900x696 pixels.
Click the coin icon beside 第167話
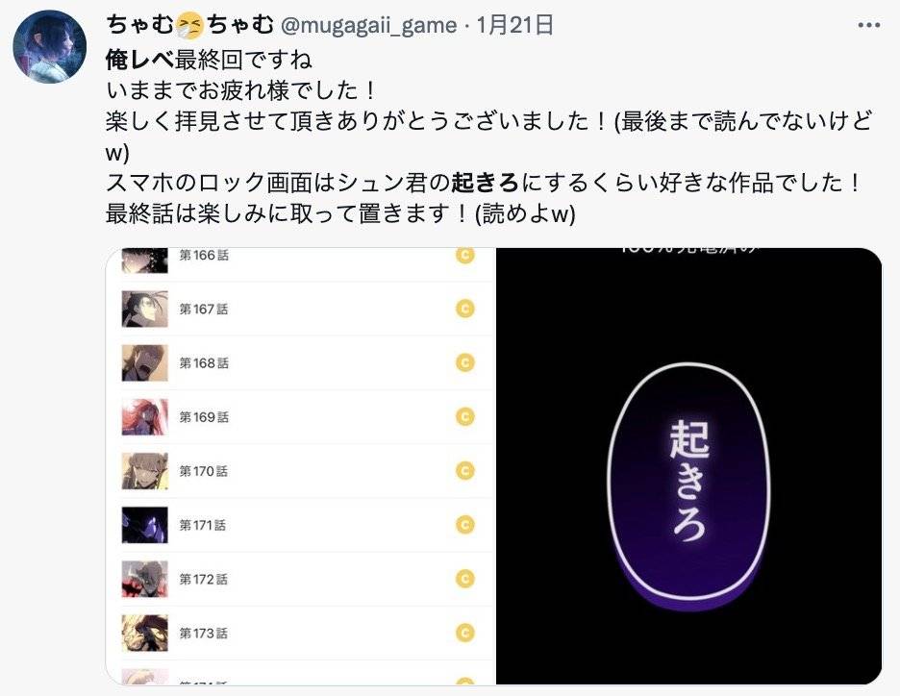click(x=465, y=309)
